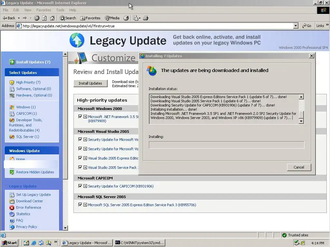Cancel the update installation dialog

point(299,167)
